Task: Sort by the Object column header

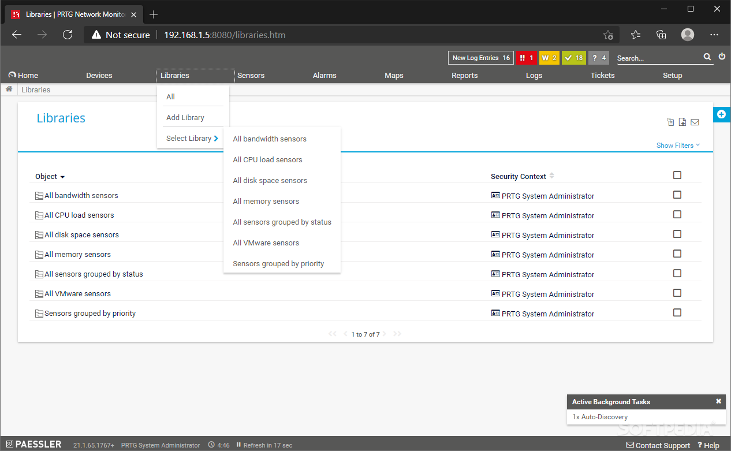Action: (x=50, y=177)
